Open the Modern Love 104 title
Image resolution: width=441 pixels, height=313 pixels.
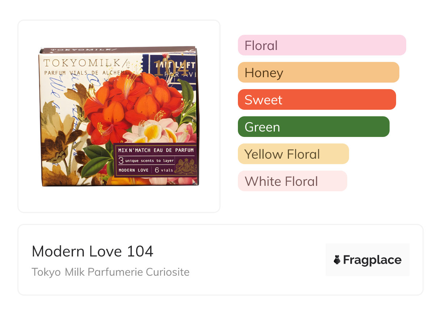(x=93, y=251)
